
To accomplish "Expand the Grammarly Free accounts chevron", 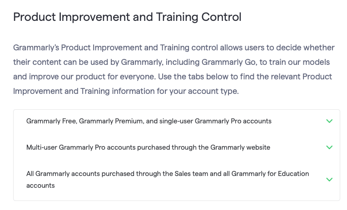I will pyautogui.click(x=329, y=121).
